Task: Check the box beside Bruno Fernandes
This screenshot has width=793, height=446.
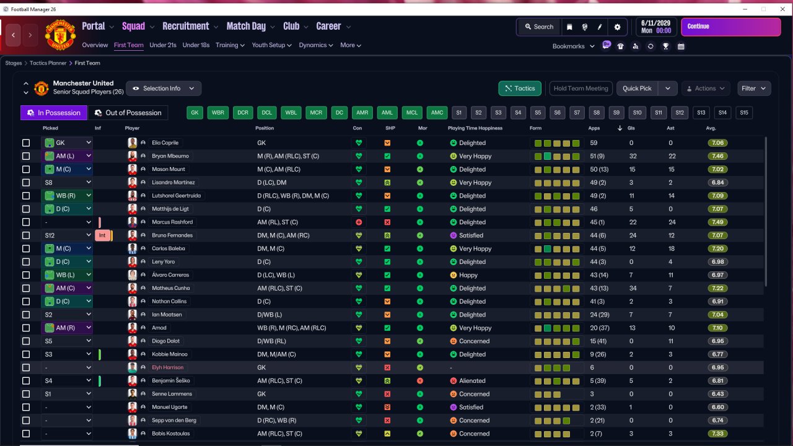Action: [26, 235]
